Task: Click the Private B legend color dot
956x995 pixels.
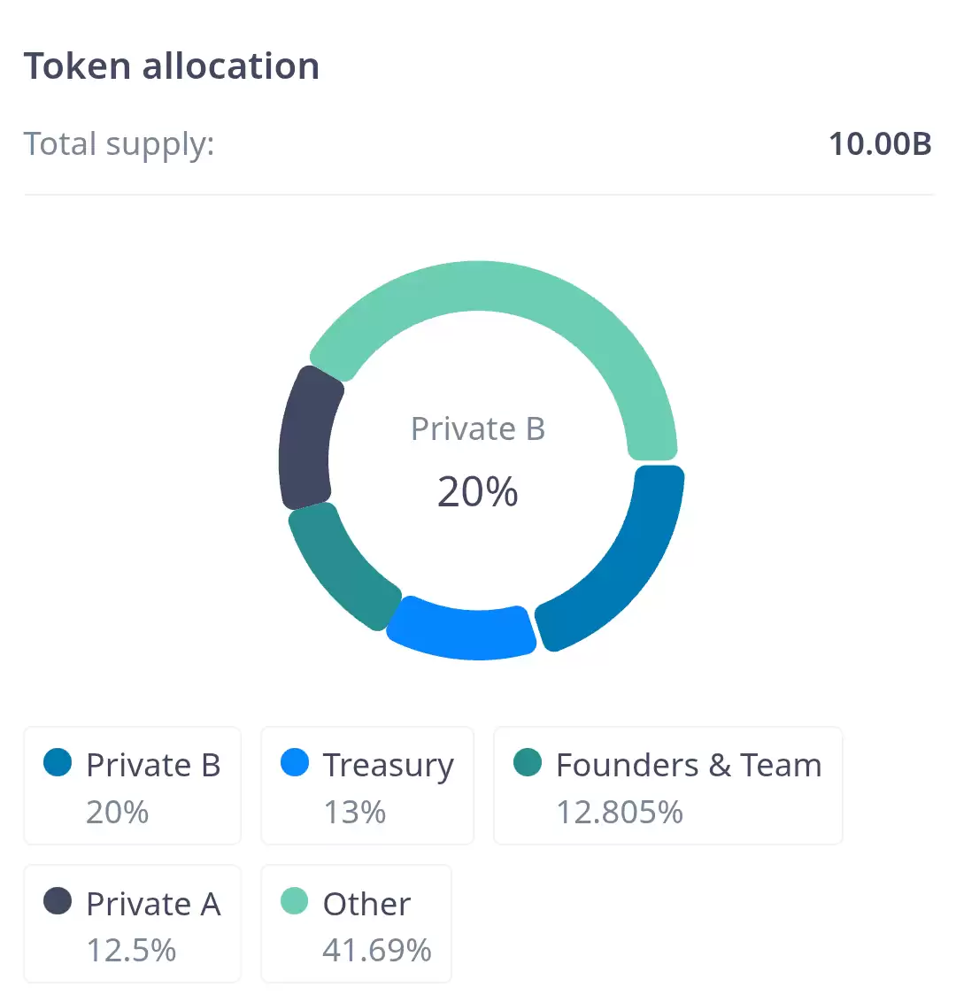Action: coord(58,762)
